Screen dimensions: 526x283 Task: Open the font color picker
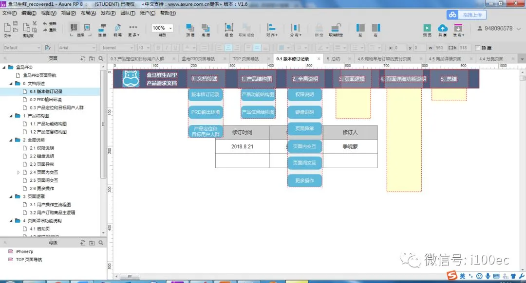pos(190,48)
